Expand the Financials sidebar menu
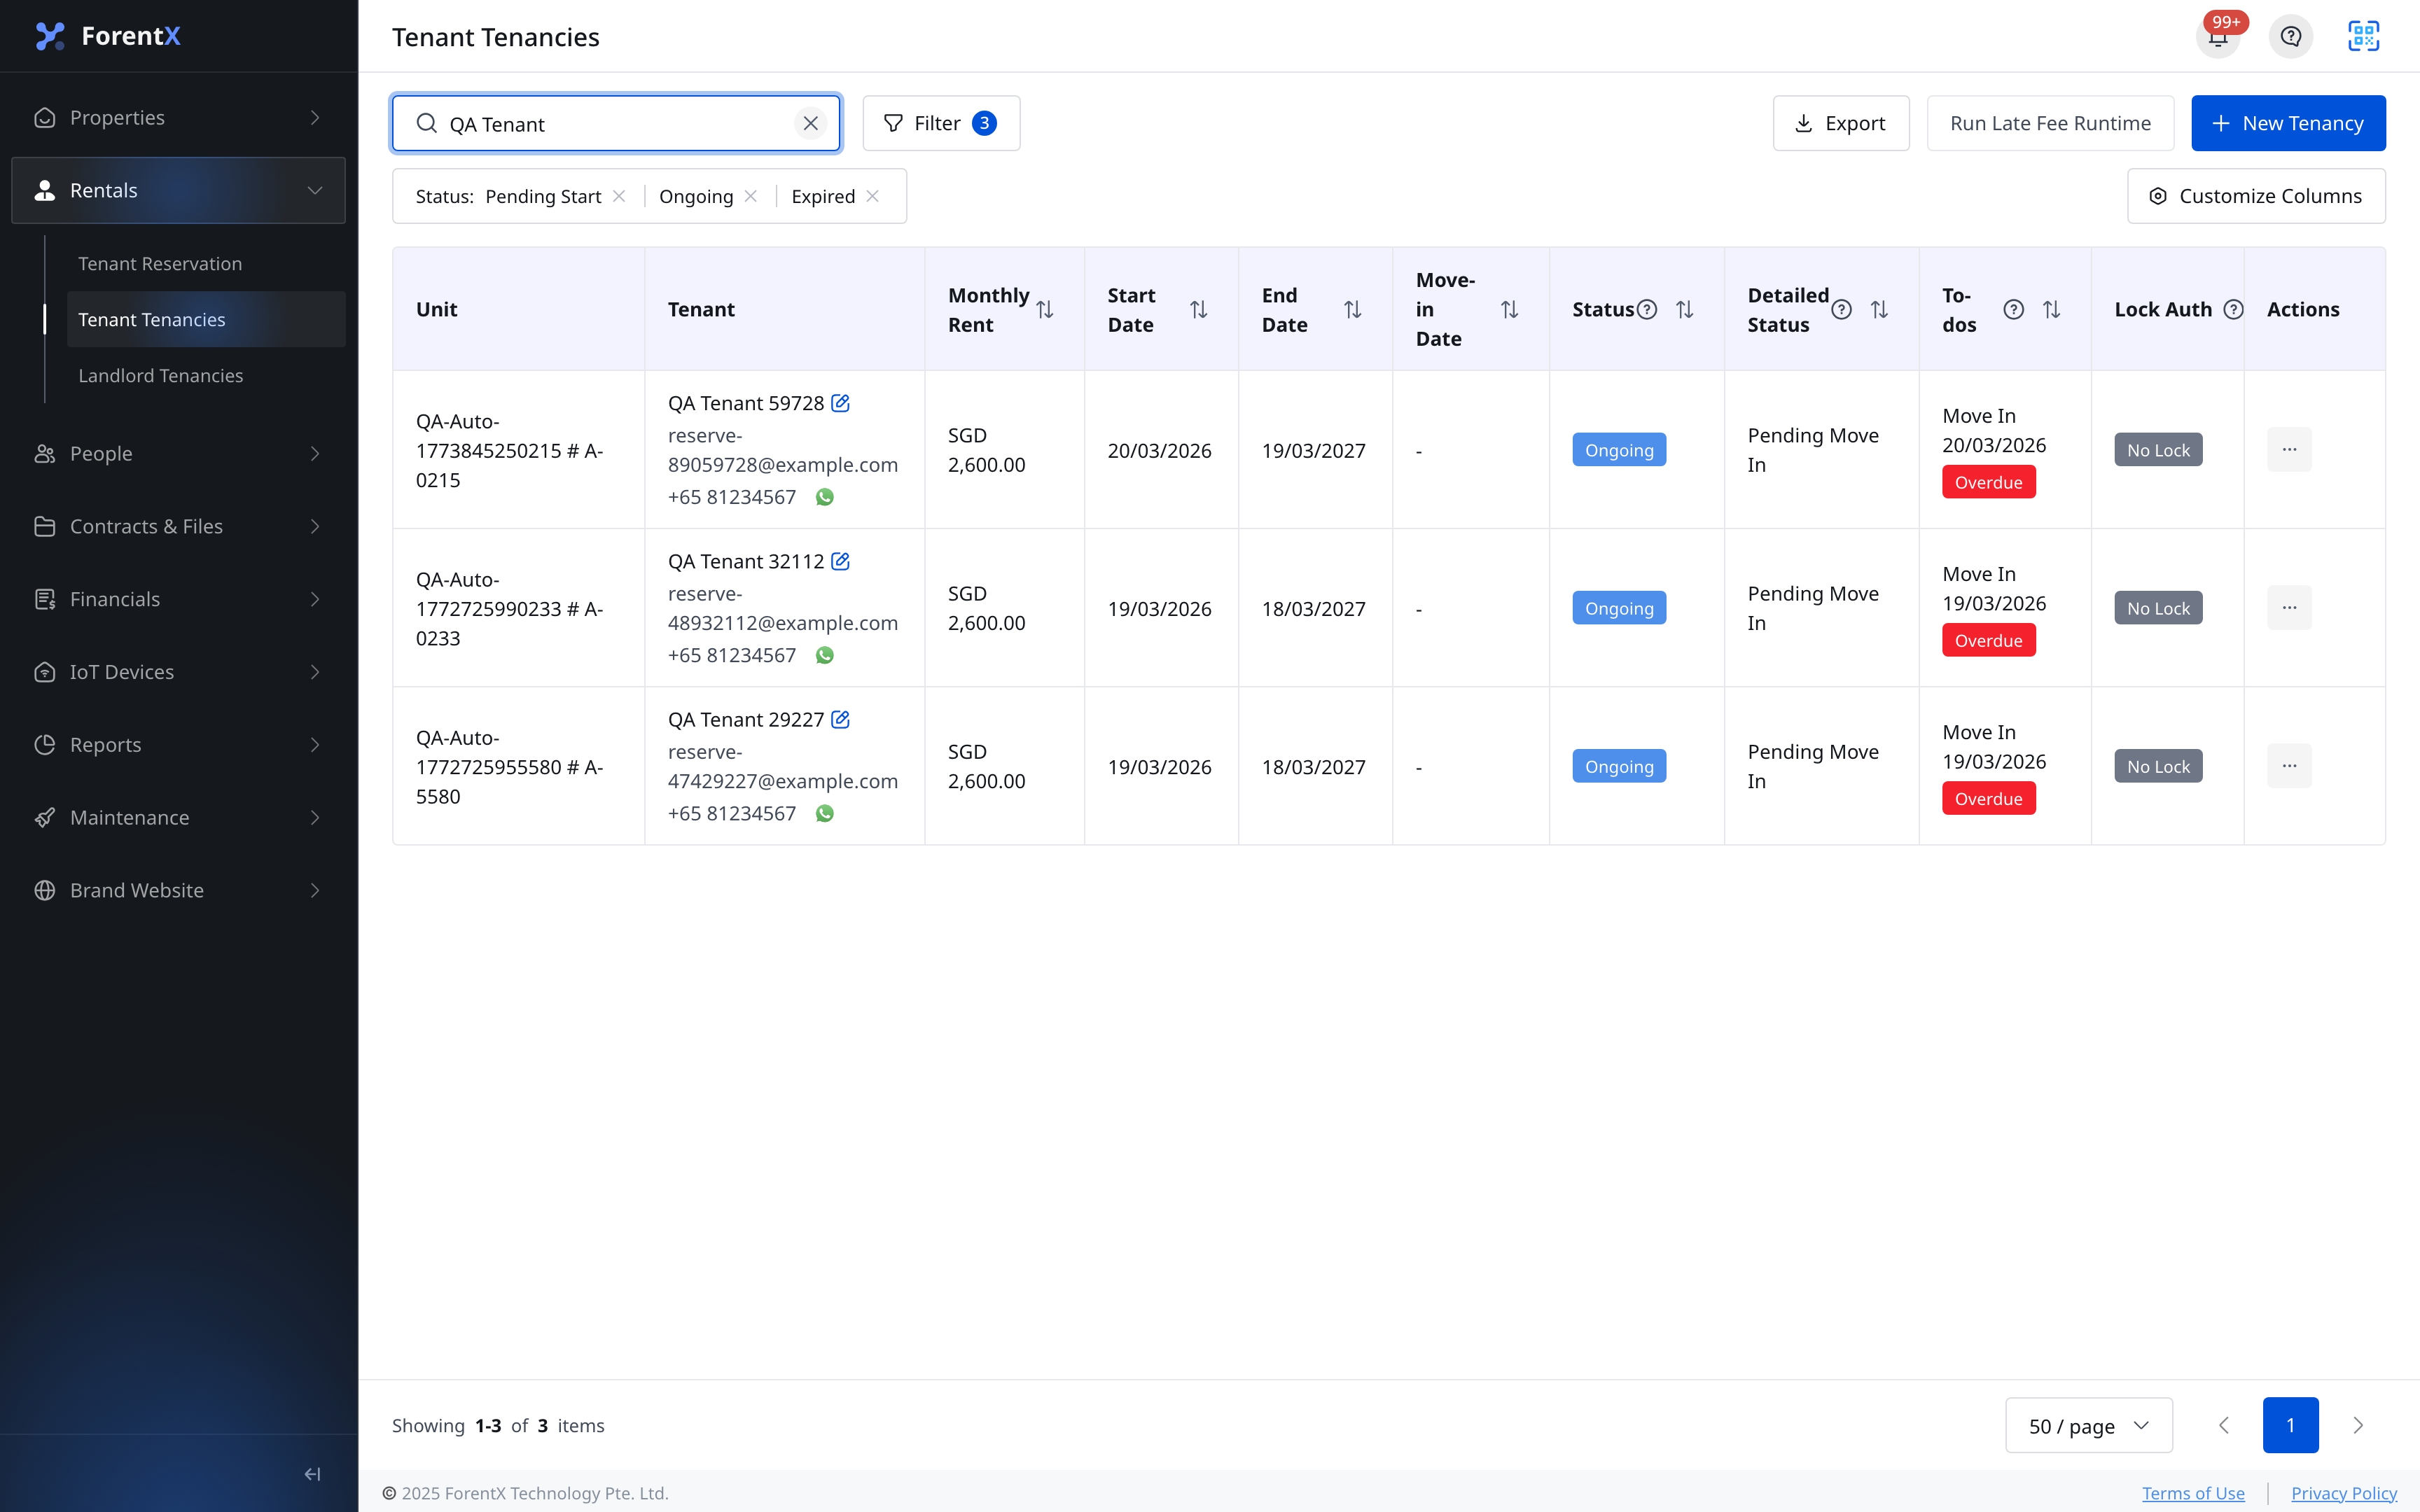The height and width of the screenshot is (1512, 2420). (179, 599)
